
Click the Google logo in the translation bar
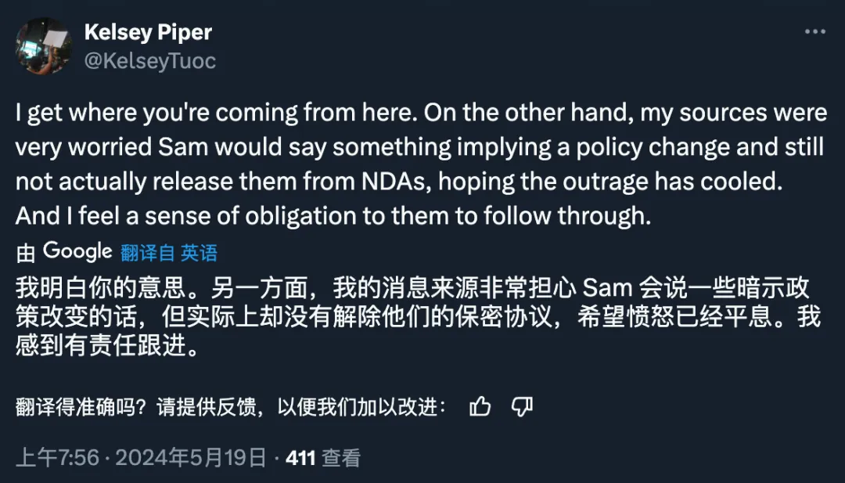78,252
